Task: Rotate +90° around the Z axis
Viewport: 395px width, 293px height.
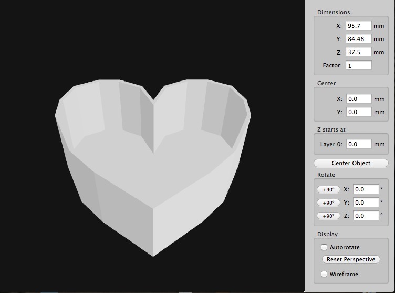Action: coord(328,216)
